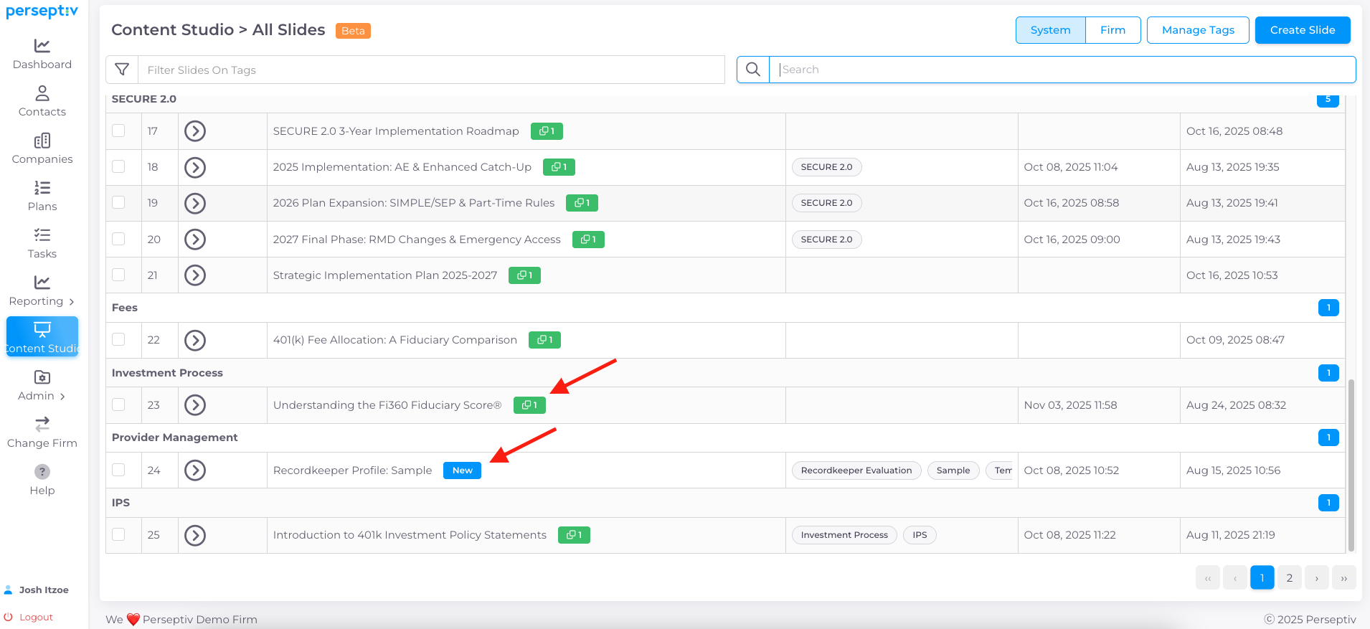Viewport: 1370px width, 629px height.
Task: Jump to the last page arrow
Action: (x=1343, y=578)
